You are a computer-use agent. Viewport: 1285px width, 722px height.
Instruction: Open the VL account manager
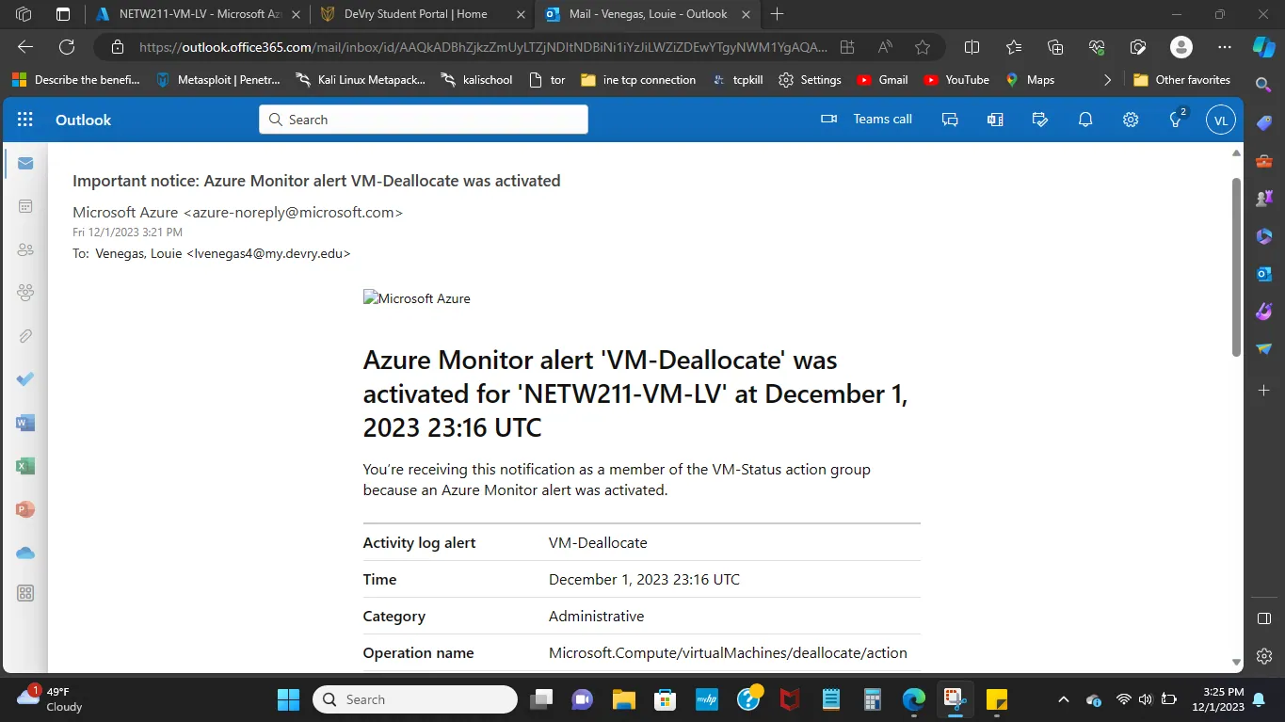[x=1221, y=120]
